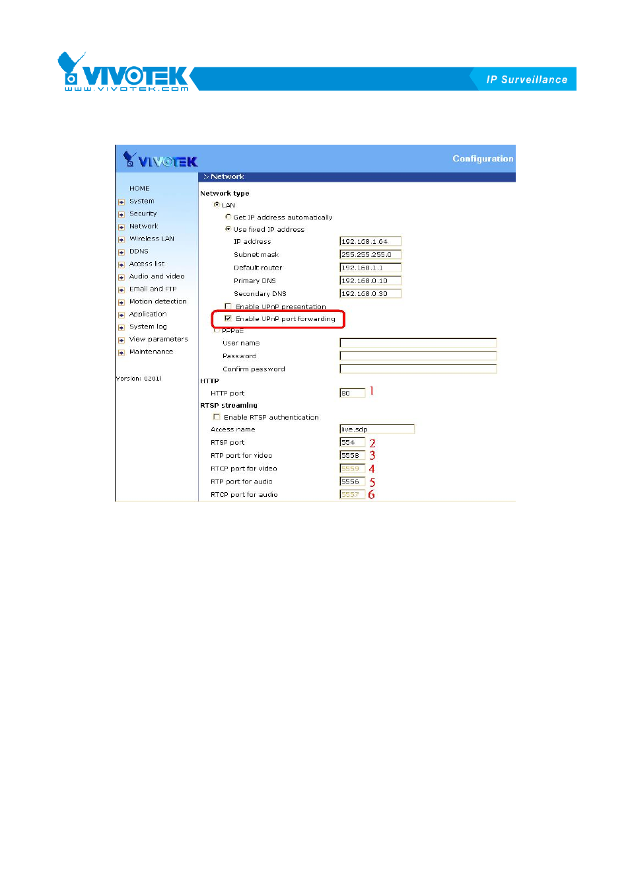This screenshot has width=630, height=892.
Task: Click the PPPoE Password field
Action: click(x=418, y=355)
